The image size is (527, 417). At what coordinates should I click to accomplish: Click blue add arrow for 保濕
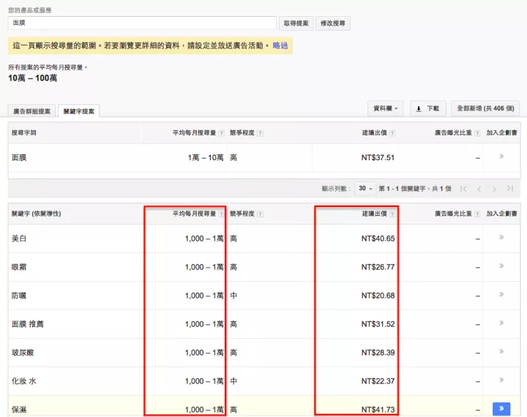[x=501, y=409]
